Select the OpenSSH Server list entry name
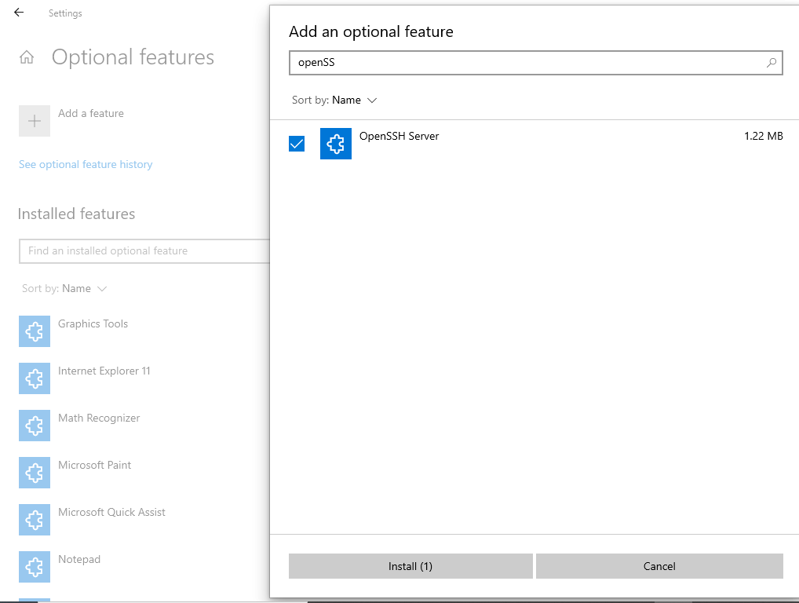 pos(399,136)
